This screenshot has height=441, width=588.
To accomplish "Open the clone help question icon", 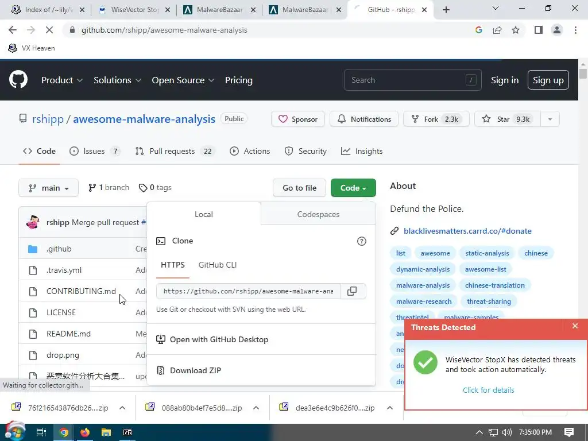I will (x=362, y=241).
